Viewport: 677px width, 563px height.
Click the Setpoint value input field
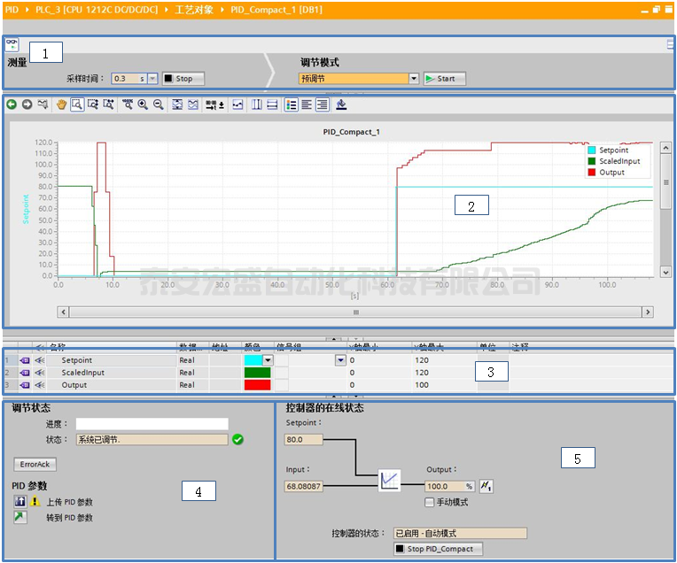point(304,439)
